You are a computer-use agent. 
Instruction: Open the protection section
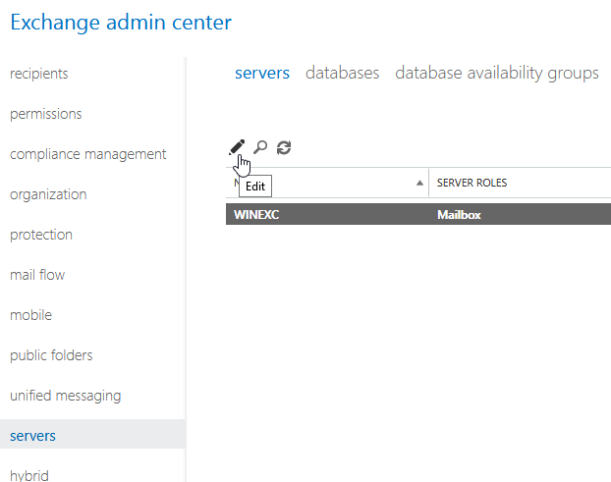point(41,235)
